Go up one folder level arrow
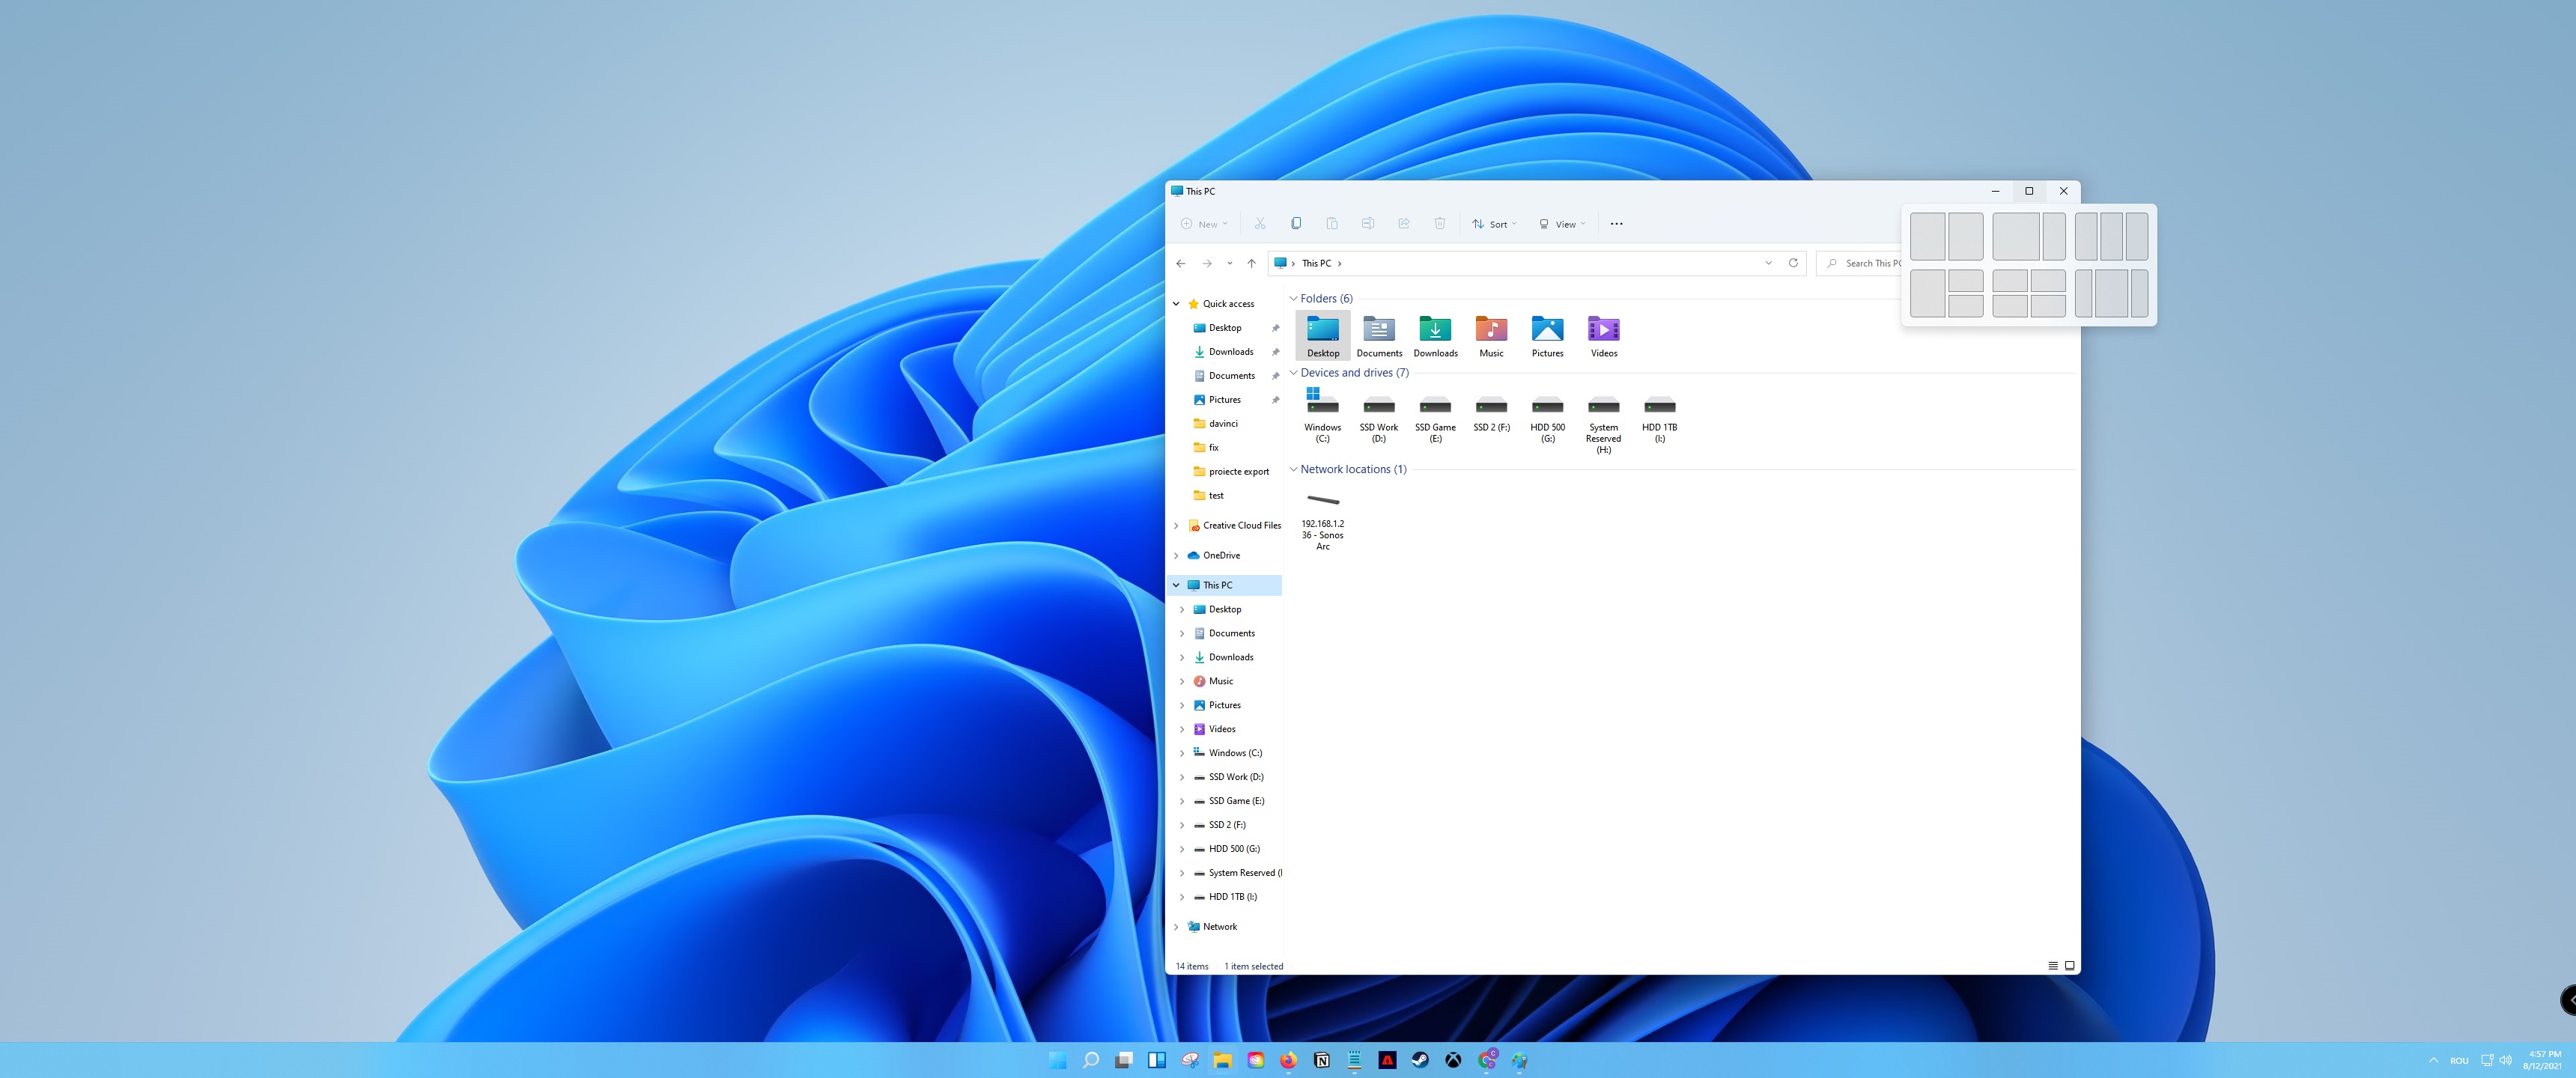The width and height of the screenshot is (2576, 1078). [x=1251, y=263]
